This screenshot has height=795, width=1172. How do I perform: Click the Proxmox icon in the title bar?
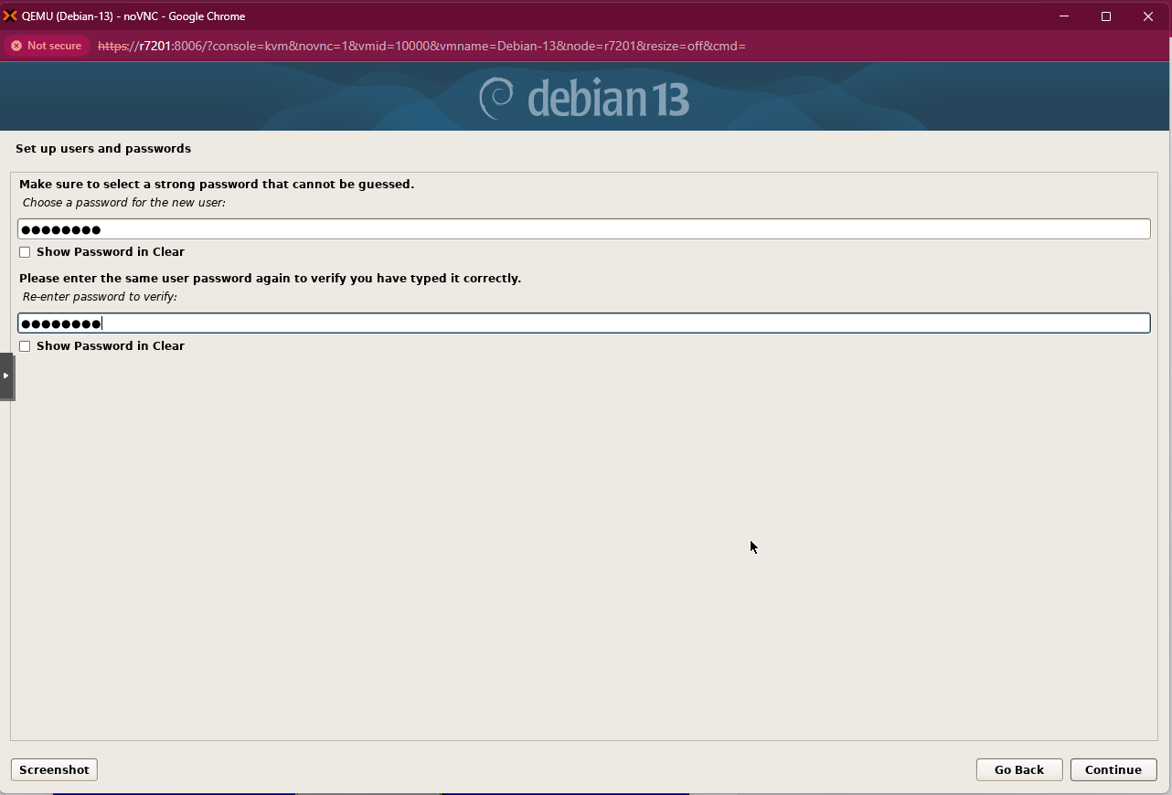tap(11, 16)
